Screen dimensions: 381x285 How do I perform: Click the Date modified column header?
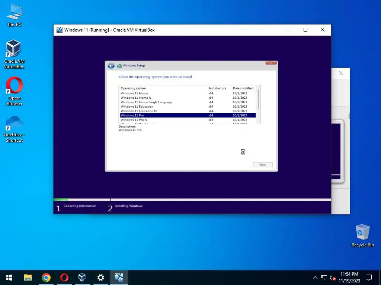click(243, 88)
